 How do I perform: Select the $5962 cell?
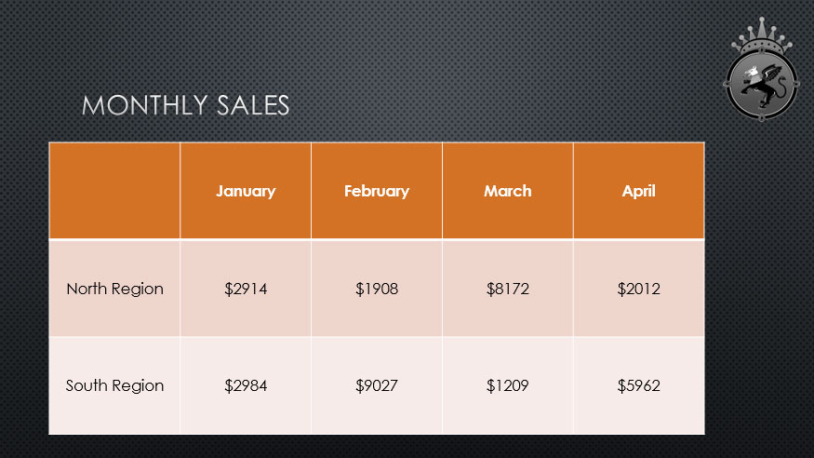tap(638, 385)
